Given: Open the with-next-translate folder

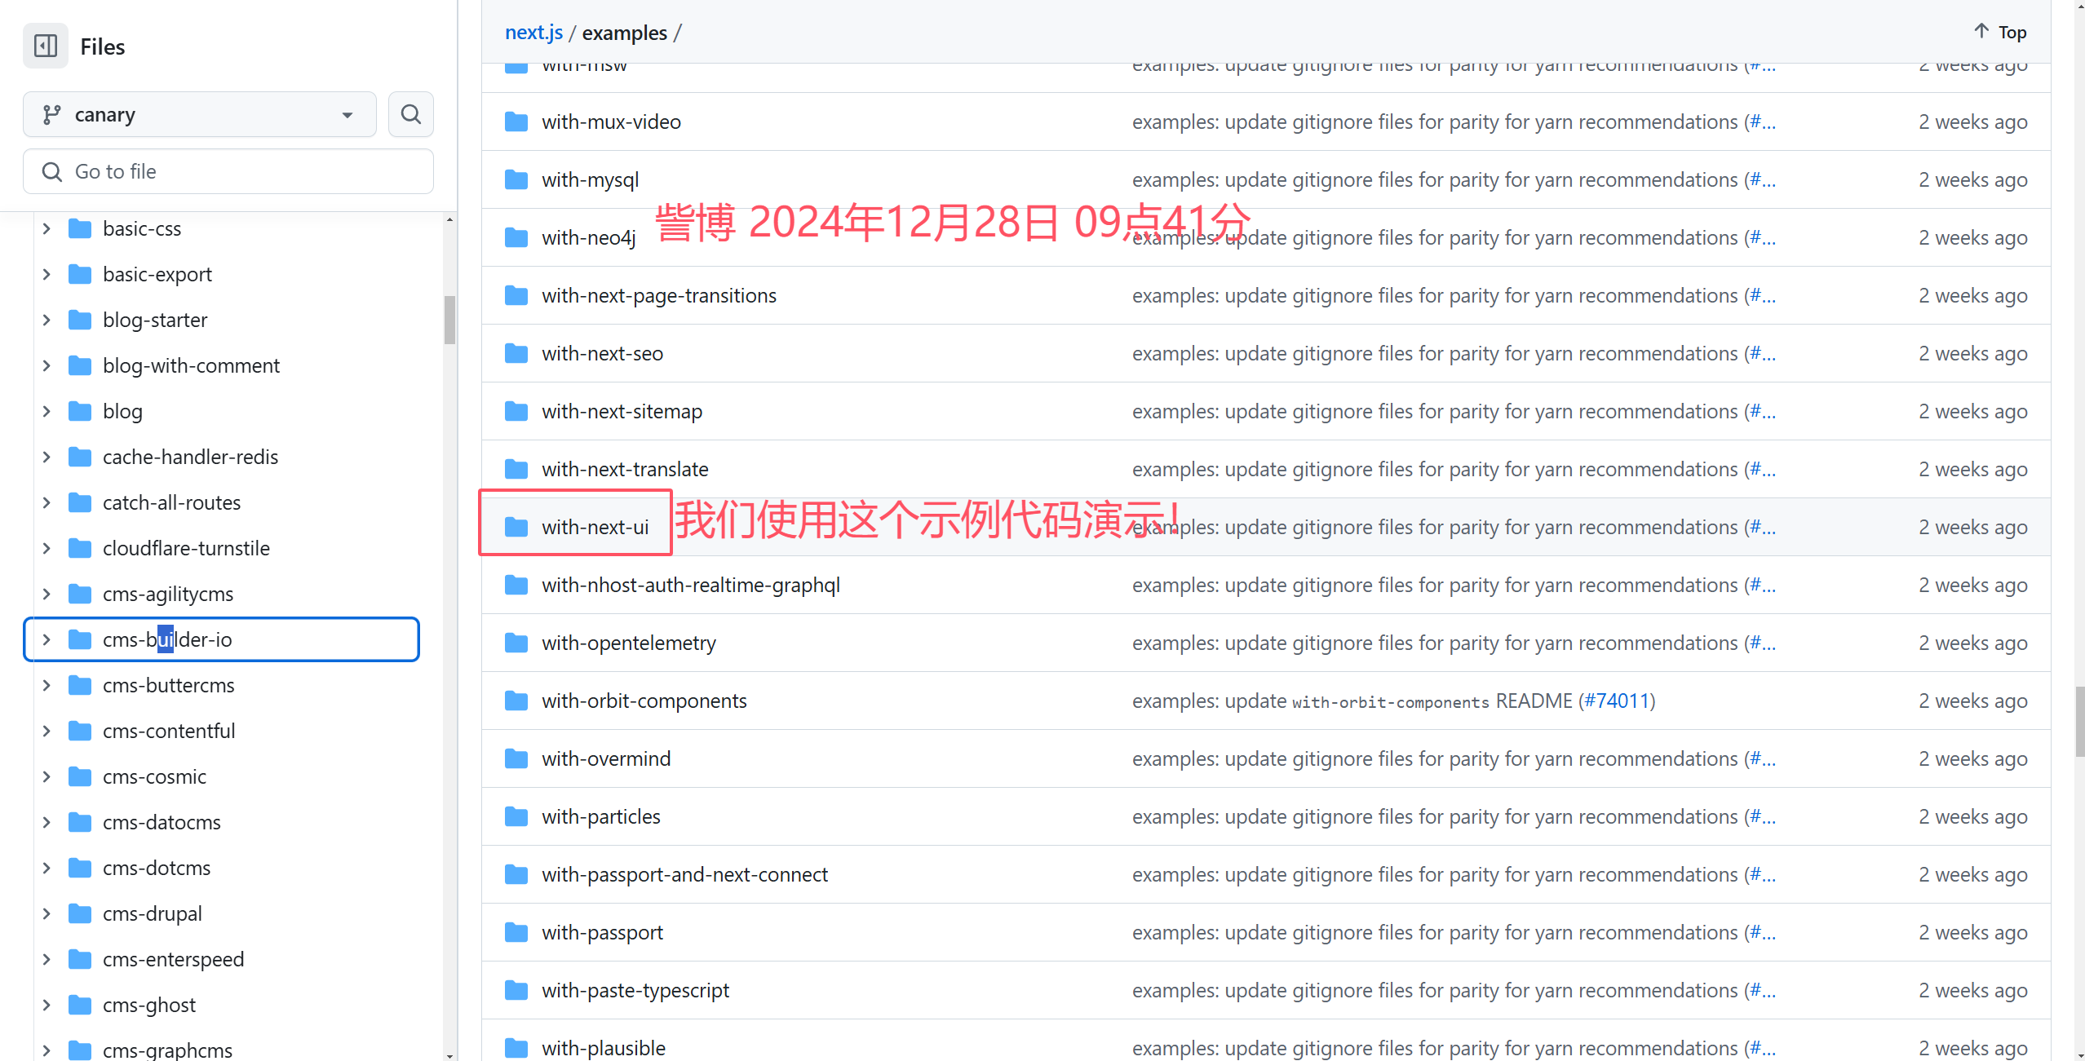Looking at the screenshot, I should coord(625,470).
